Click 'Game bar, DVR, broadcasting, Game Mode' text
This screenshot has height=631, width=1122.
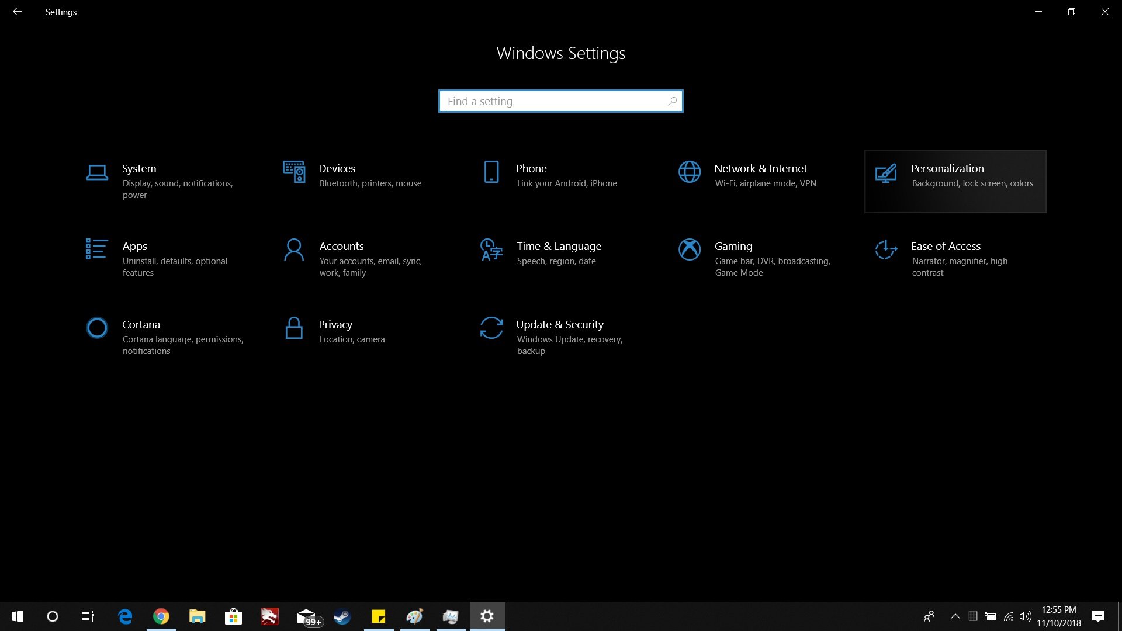point(773,267)
